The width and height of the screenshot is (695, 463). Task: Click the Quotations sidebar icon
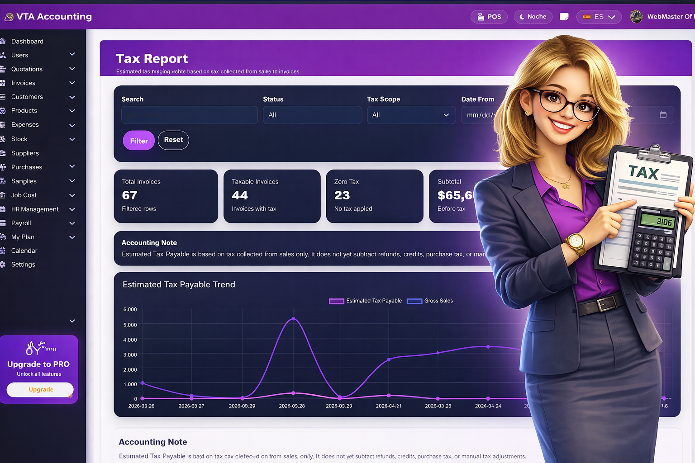[x=2, y=69]
